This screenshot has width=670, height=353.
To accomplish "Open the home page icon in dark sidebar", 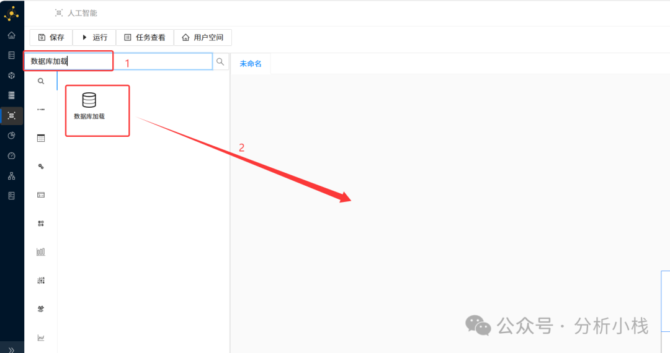I will tap(12, 35).
